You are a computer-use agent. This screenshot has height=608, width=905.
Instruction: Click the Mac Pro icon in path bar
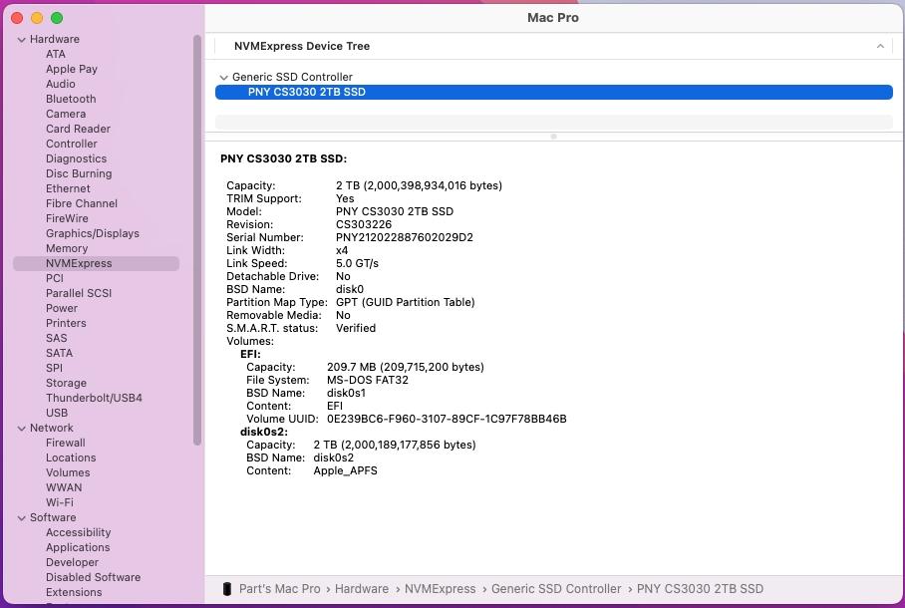(226, 589)
